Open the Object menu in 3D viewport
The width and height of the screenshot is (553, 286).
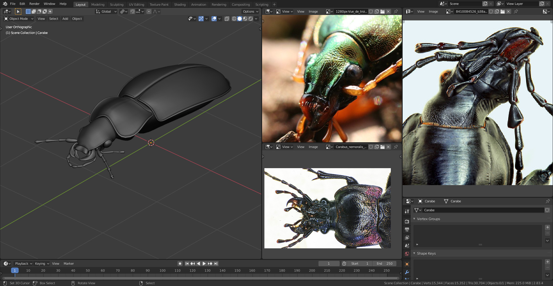click(77, 19)
